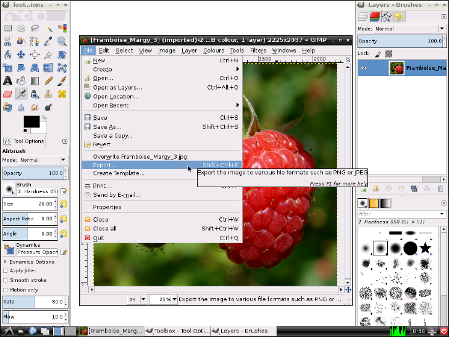449x337 pixels.
Task: Select the Airbrush tool
Action: pos(21,94)
